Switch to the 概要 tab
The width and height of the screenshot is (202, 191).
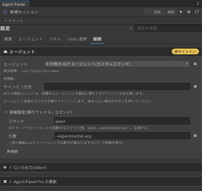[8, 39]
